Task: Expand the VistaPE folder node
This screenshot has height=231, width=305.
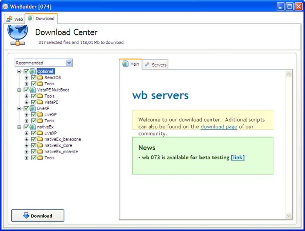Action: pos(26,102)
